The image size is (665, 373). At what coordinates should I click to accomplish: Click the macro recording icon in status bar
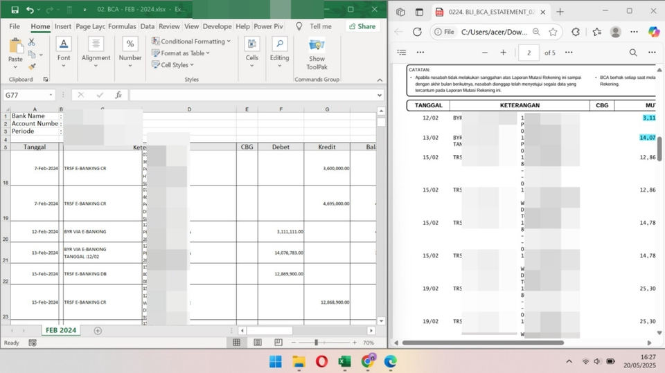33,343
